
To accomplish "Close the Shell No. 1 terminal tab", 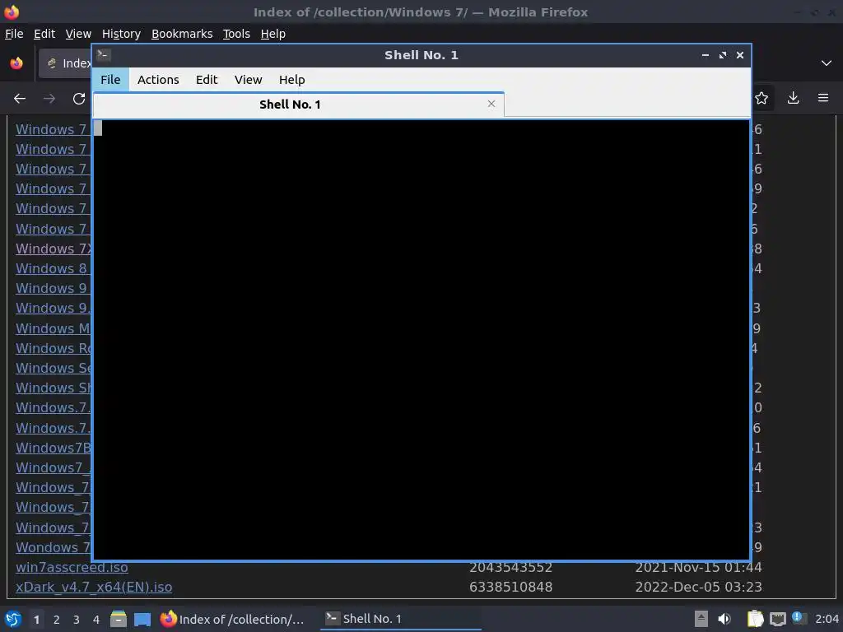I will pyautogui.click(x=491, y=104).
